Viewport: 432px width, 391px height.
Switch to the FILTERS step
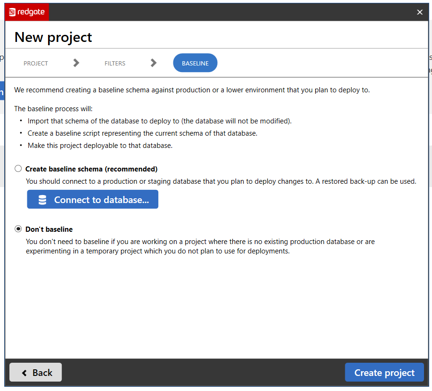[115, 63]
